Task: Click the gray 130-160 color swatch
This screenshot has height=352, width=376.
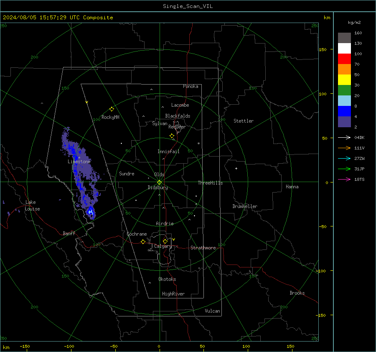Action: tap(344, 38)
